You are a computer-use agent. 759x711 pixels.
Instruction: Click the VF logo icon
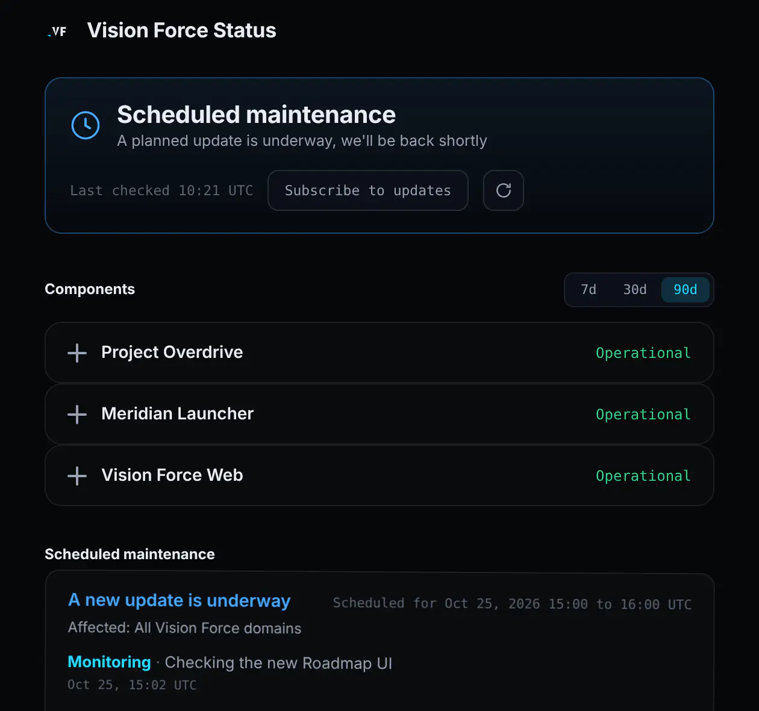click(x=58, y=31)
